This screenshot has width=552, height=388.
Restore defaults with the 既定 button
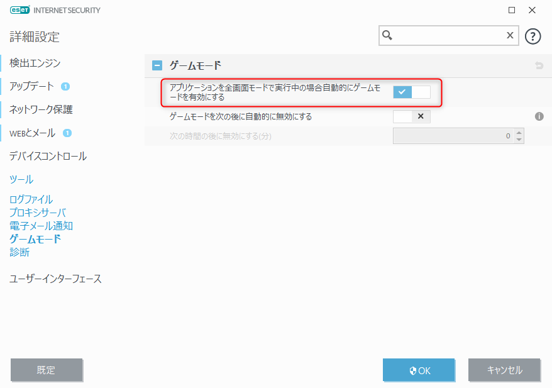coord(47,370)
